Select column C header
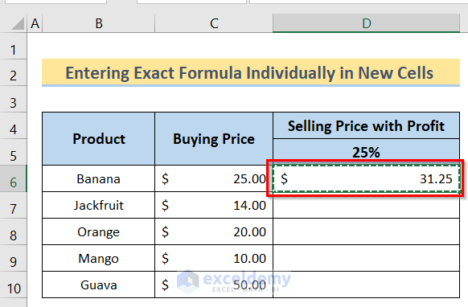 pos(214,23)
